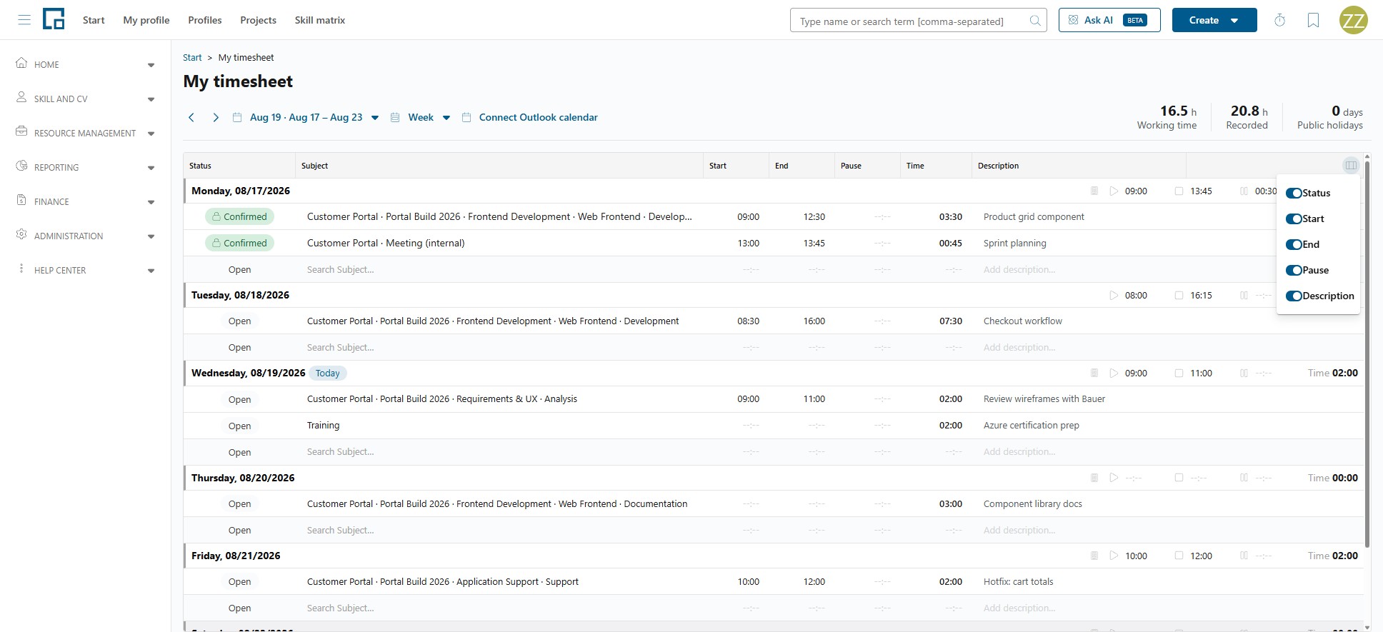
Task: Open My profile in the top navigation
Action: click(146, 20)
